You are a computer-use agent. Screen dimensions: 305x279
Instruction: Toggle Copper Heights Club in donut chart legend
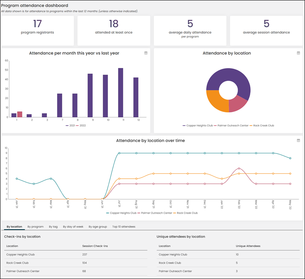pyautogui.click(x=198, y=126)
